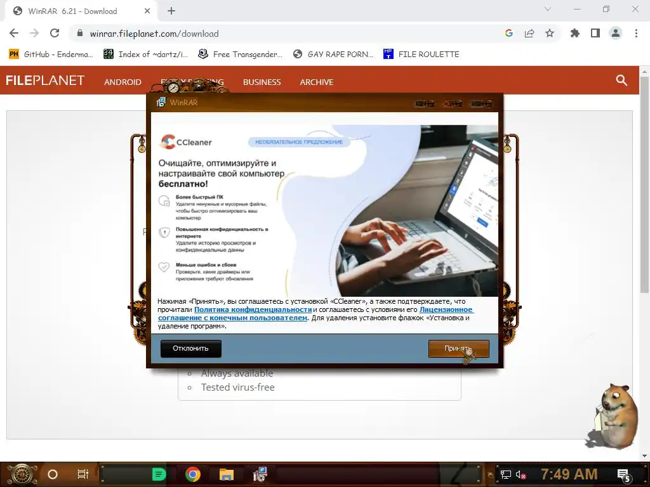Open the ARCHIVE menu item
This screenshot has width=650, height=487.
tap(317, 82)
